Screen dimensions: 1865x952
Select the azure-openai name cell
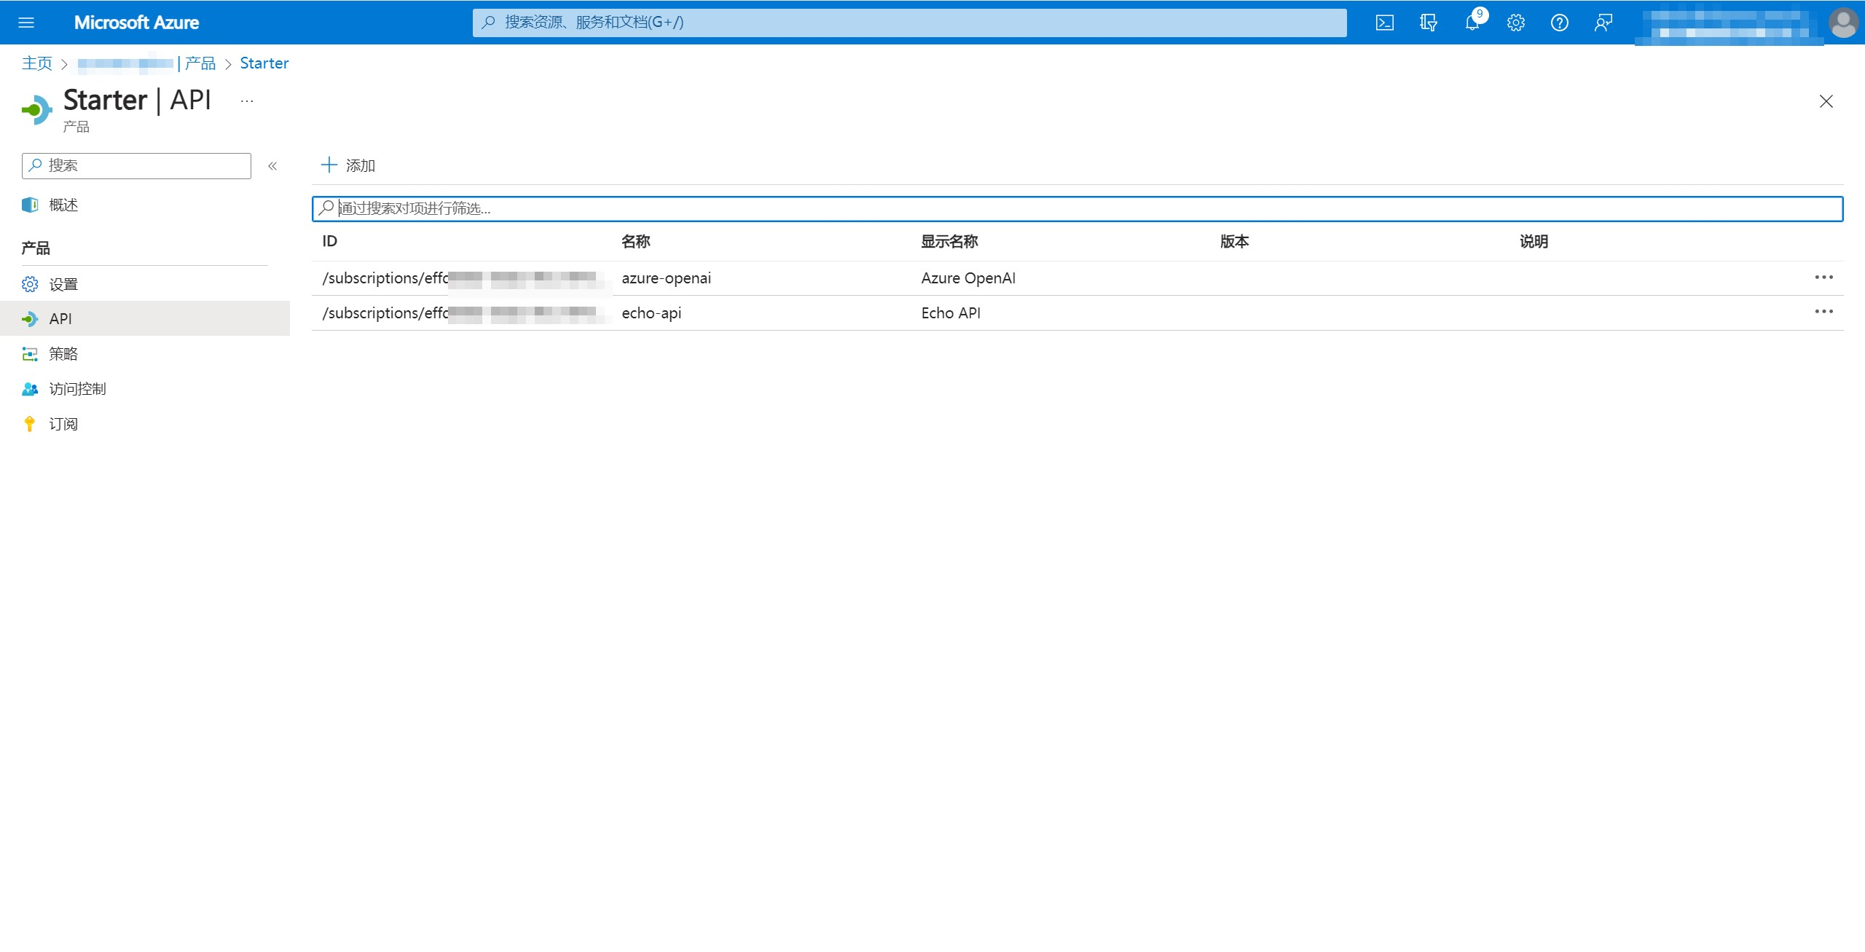click(667, 278)
